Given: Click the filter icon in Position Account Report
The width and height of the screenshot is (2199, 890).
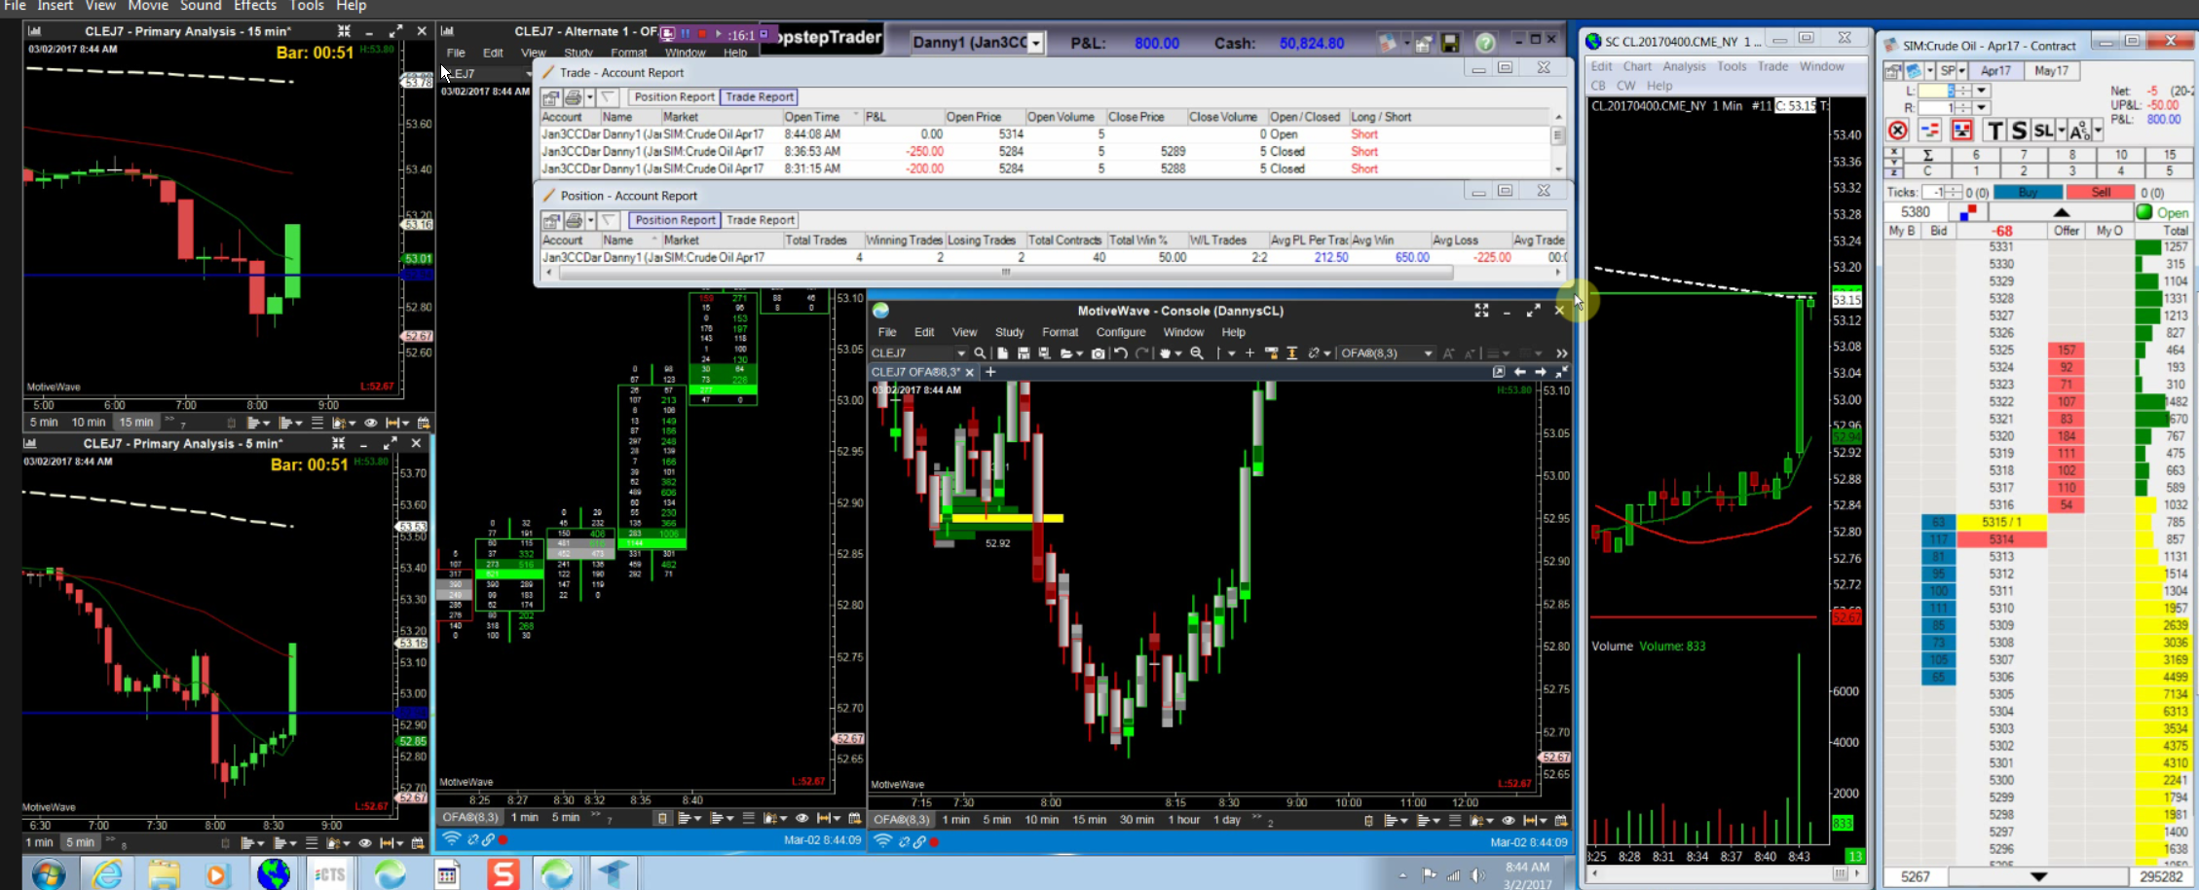Looking at the screenshot, I should tap(609, 221).
